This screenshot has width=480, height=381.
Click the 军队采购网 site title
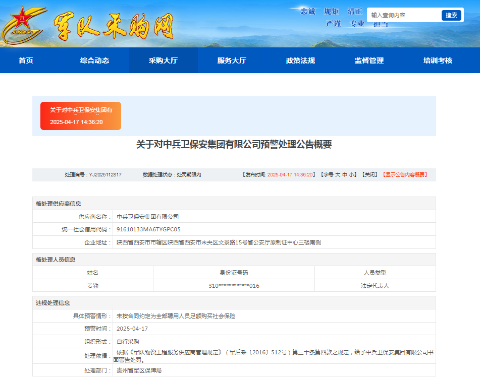point(114,26)
